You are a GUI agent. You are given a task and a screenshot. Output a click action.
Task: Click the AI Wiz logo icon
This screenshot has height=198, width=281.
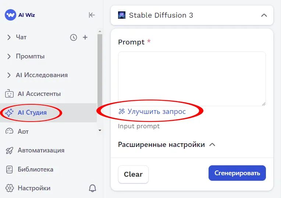[10, 15]
